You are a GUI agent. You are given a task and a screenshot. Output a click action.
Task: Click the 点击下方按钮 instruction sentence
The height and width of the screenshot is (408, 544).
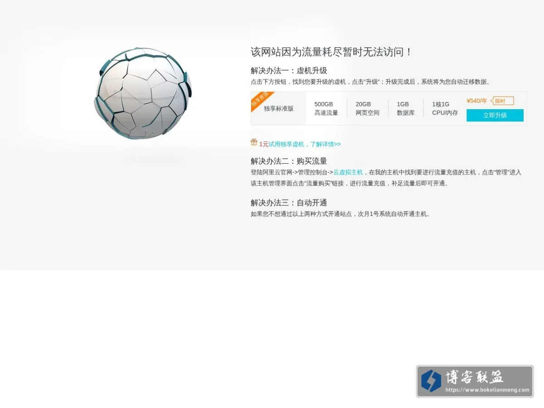point(370,82)
